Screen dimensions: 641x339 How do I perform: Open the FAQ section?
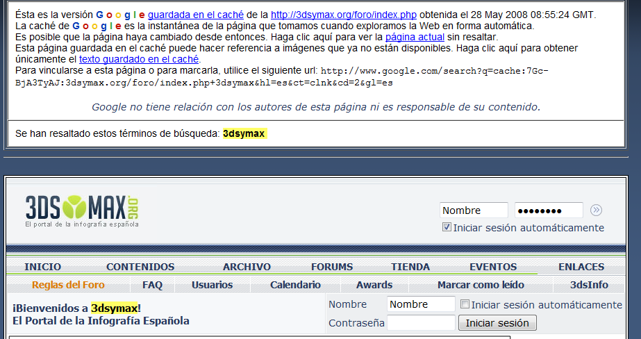point(152,285)
